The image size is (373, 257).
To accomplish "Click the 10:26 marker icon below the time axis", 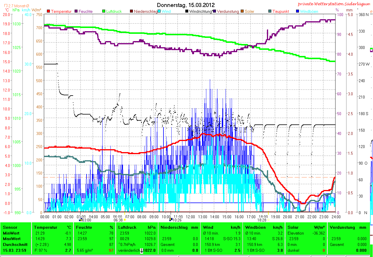I will 170,220.
